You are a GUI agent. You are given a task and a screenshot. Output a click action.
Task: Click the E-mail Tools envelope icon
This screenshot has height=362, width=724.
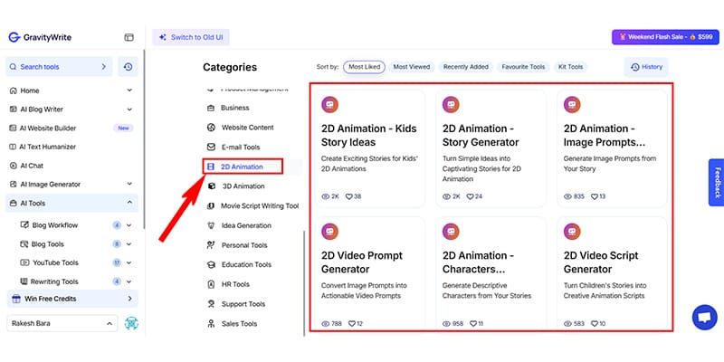(211, 147)
